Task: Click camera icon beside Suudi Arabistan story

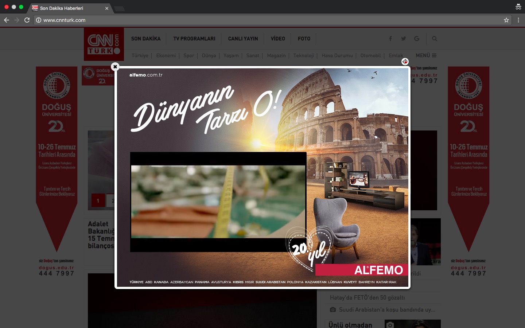Action: pos(332,309)
